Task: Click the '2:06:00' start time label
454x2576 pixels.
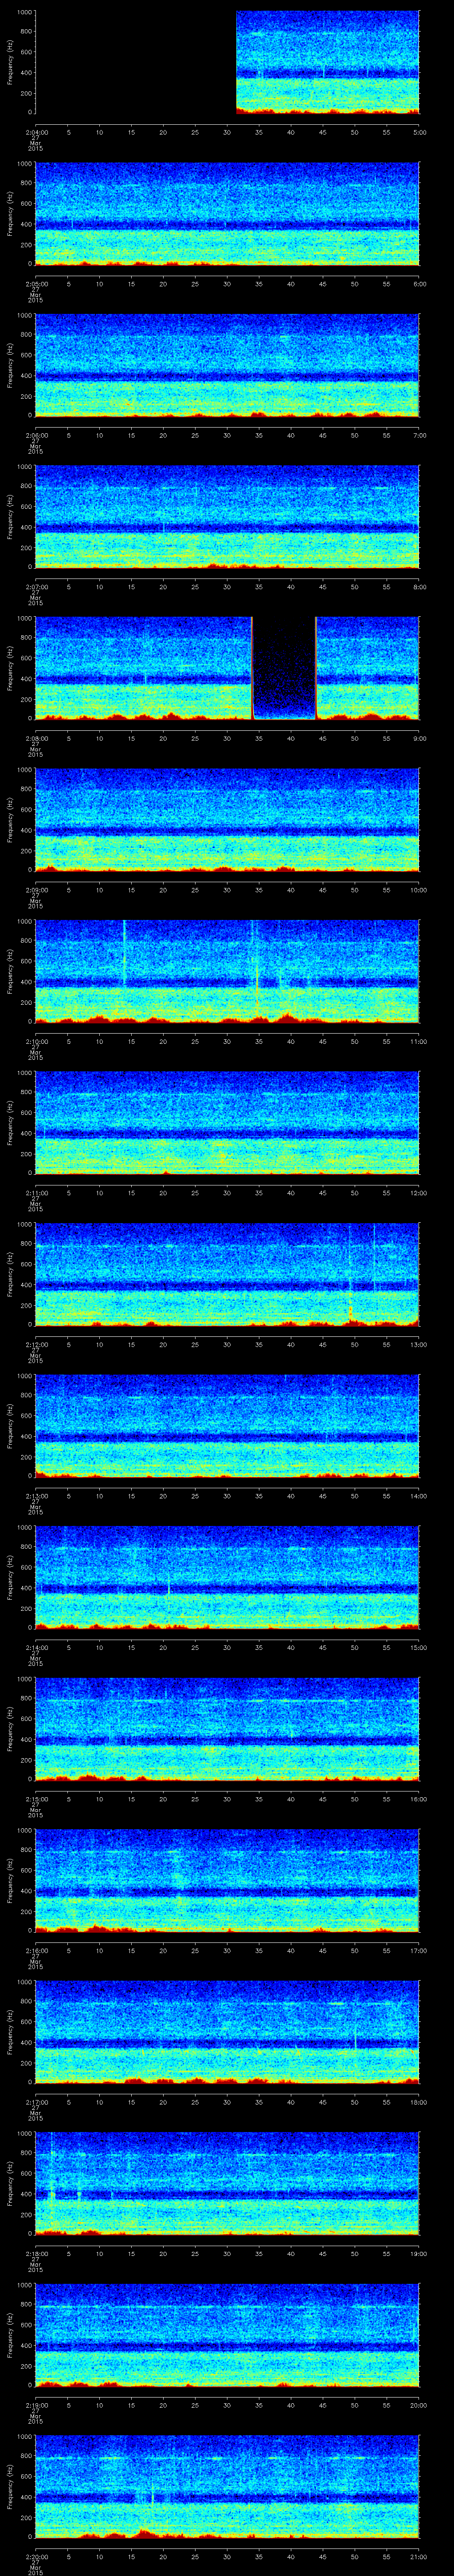Action: coord(36,435)
